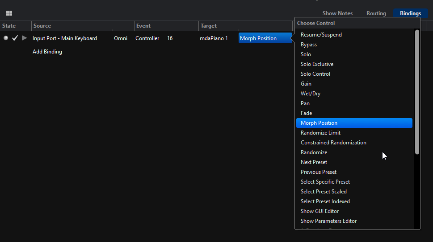This screenshot has width=433, height=242.
Task: Toggle the binding enabled checkmark
Action: (15, 38)
